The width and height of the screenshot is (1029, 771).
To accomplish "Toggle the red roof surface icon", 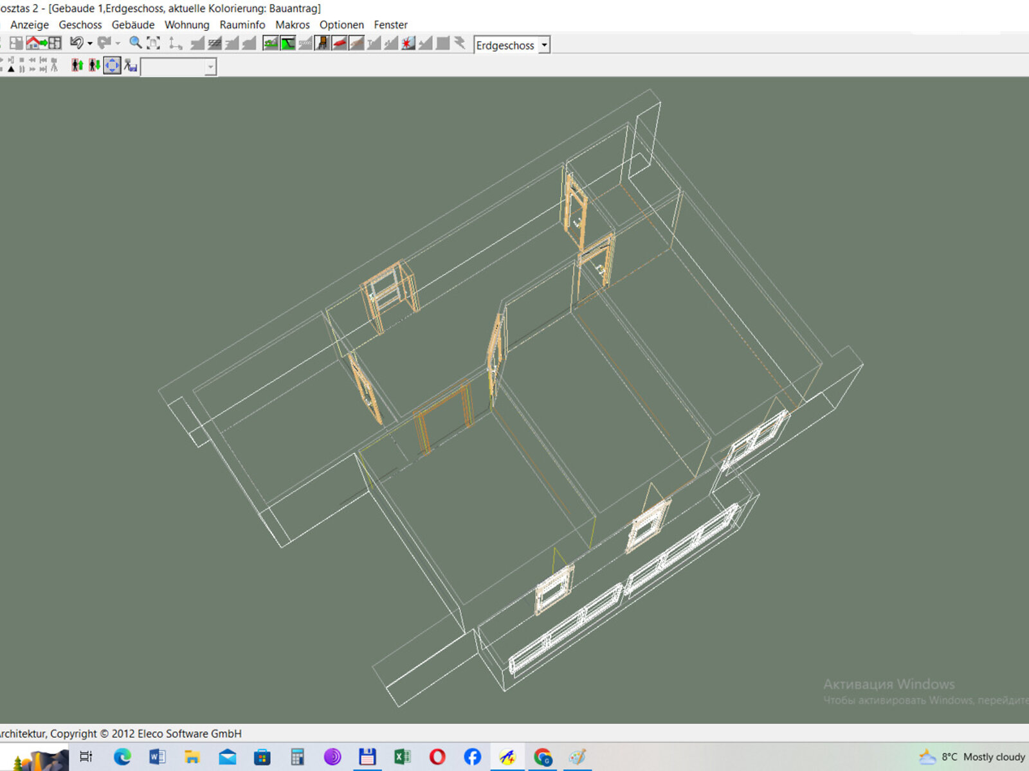I will [x=340, y=43].
